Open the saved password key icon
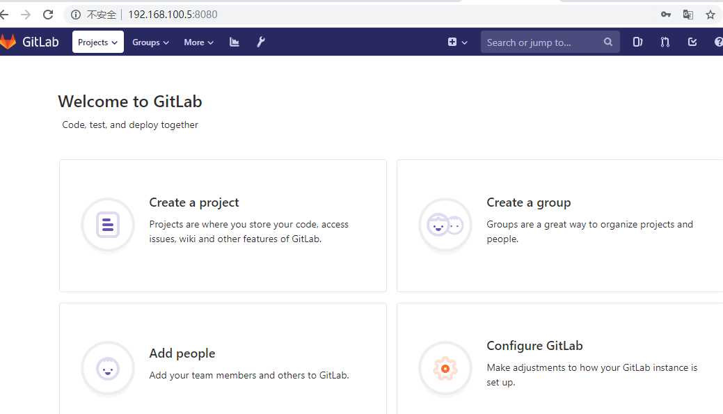The image size is (723, 414). [x=666, y=15]
